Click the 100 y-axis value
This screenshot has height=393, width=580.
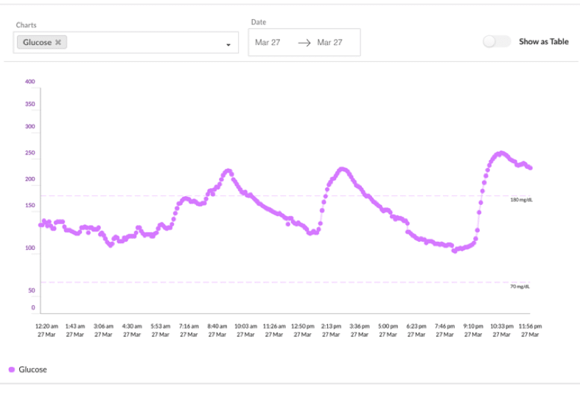click(30, 248)
